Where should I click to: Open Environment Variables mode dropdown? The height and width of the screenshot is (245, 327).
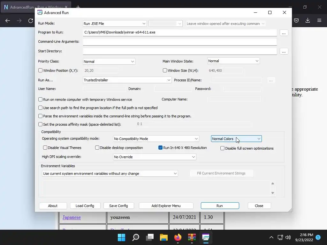[x=110, y=174]
